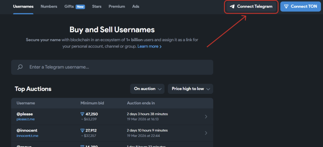This screenshot has height=147, width=323.
Task: Open the innocent.t.me link
Action: click(27, 136)
